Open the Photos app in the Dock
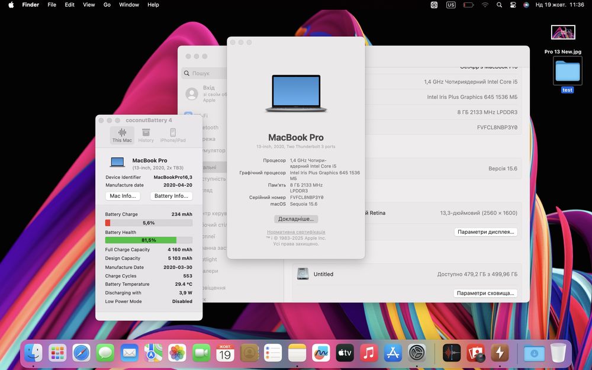Viewport: 592px width, 370px height. 178,353
